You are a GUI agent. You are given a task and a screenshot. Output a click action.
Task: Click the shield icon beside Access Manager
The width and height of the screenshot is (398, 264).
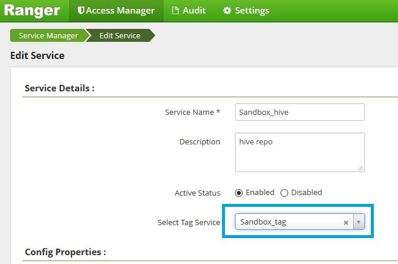81,11
